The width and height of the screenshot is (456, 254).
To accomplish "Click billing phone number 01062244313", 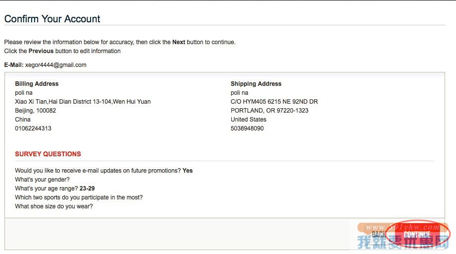I will [33, 128].
